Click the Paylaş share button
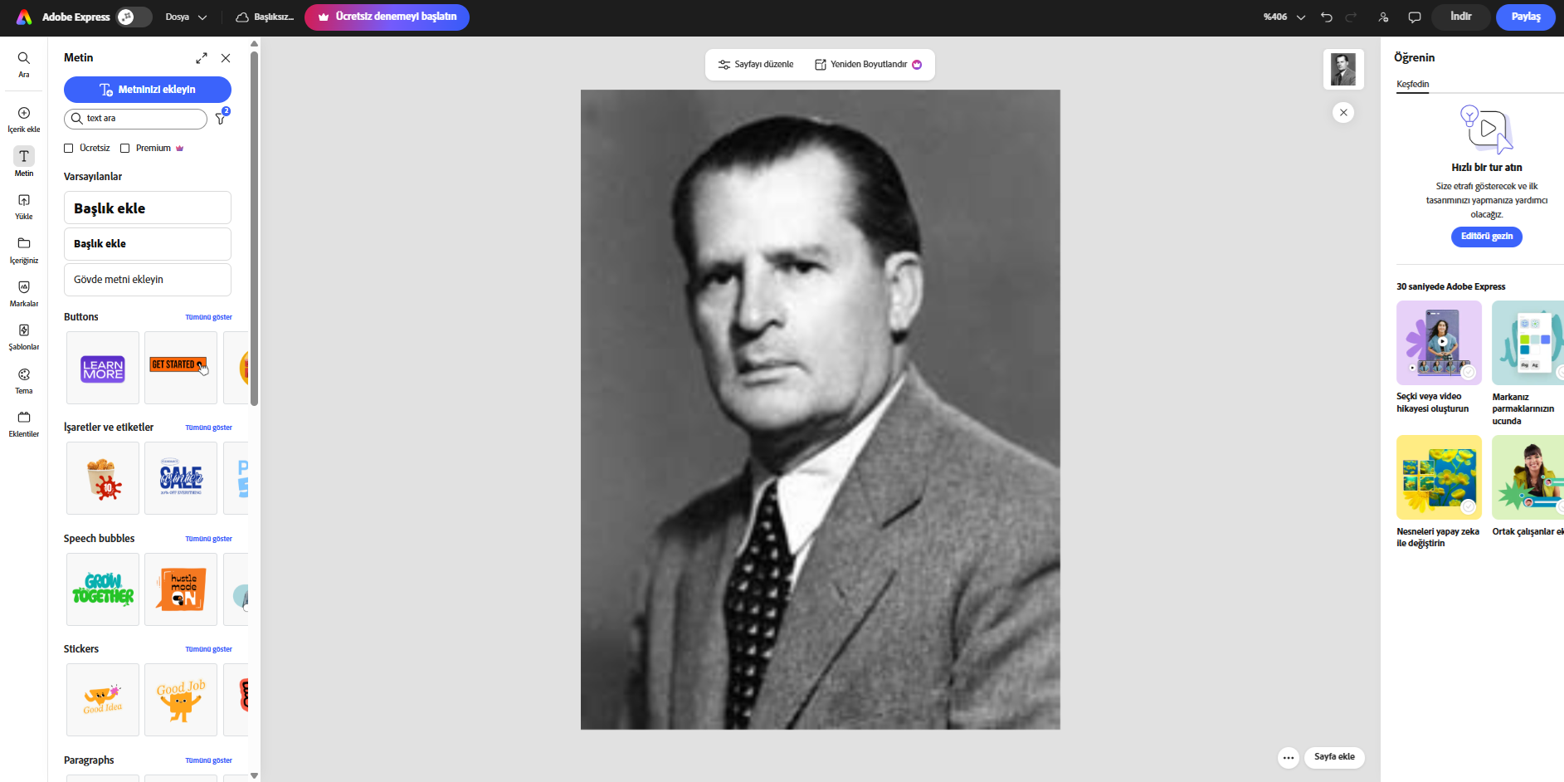Viewport: 1564px width, 782px height. coord(1526,17)
